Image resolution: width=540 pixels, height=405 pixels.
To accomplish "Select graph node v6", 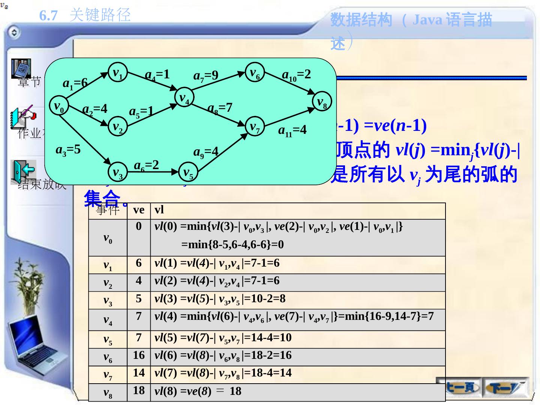I will click(x=255, y=72).
